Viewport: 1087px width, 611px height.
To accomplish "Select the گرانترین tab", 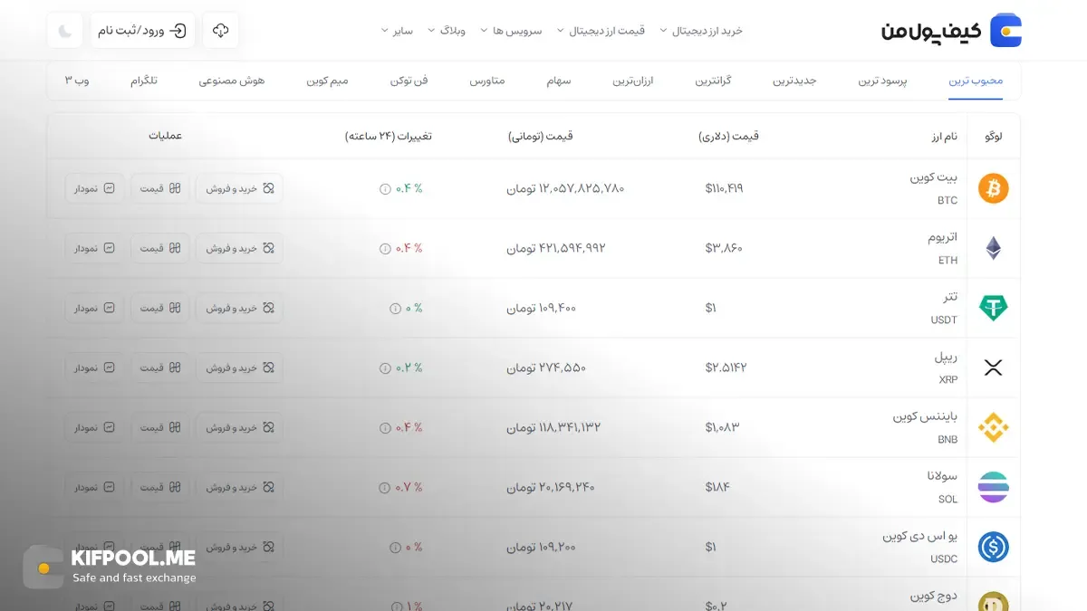I will coord(713,81).
